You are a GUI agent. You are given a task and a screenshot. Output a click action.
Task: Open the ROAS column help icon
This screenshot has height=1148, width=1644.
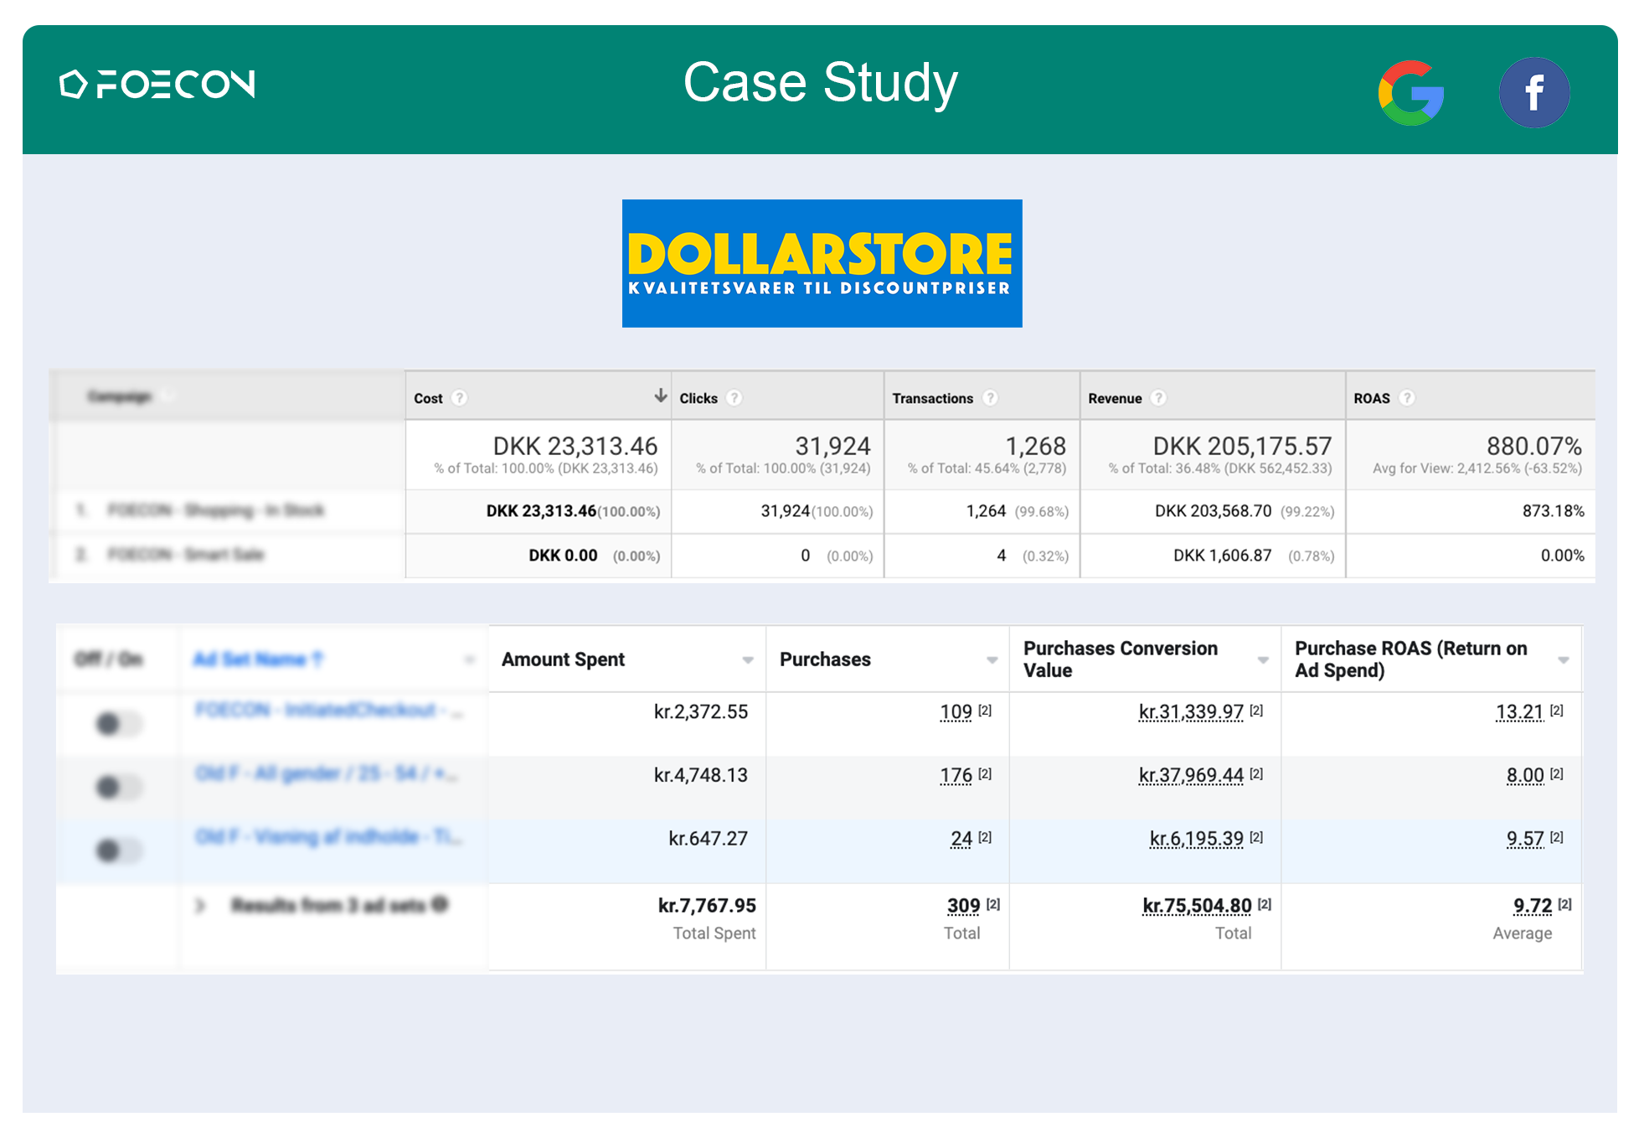click(x=1407, y=398)
